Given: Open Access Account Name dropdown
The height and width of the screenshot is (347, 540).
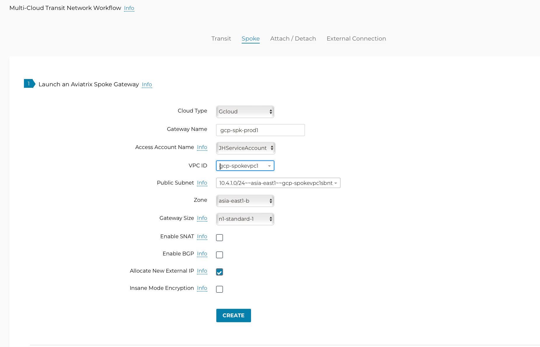Looking at the screenshot, I should [245, 148].
